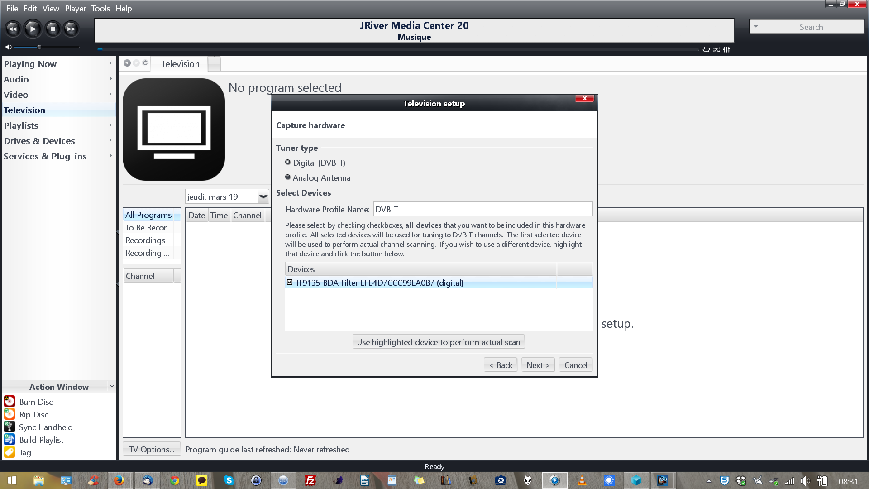Click Use highlighted device to perform scan

click(x=439, y=342)
